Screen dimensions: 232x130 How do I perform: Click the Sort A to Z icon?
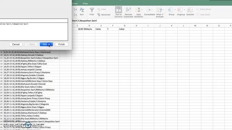[82, 12]
